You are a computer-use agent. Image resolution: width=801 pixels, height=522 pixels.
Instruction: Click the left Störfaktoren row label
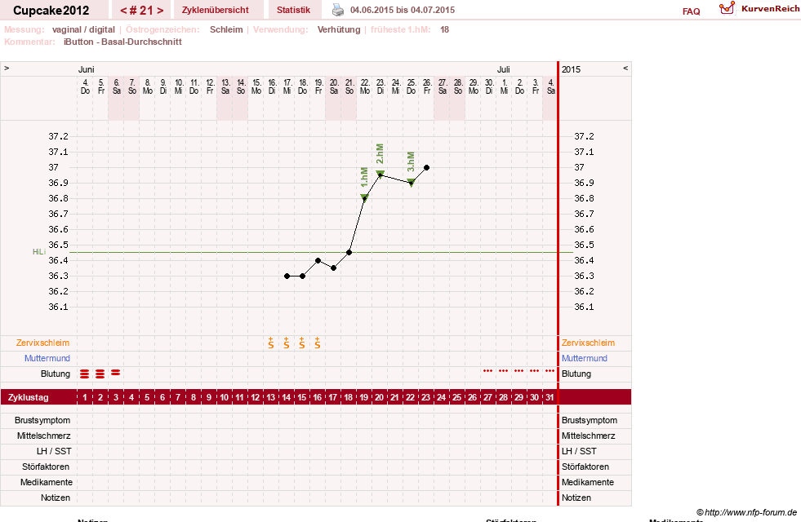coord(47,467)
